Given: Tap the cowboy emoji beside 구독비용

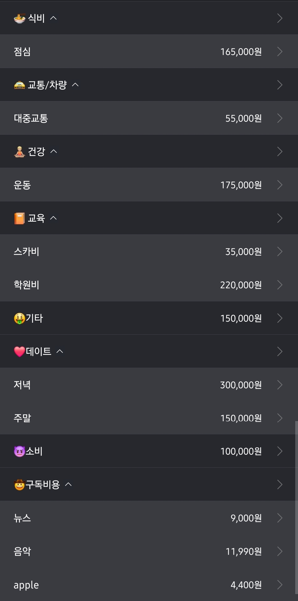Looking at the screenshot, I should [x=19, y=485].
